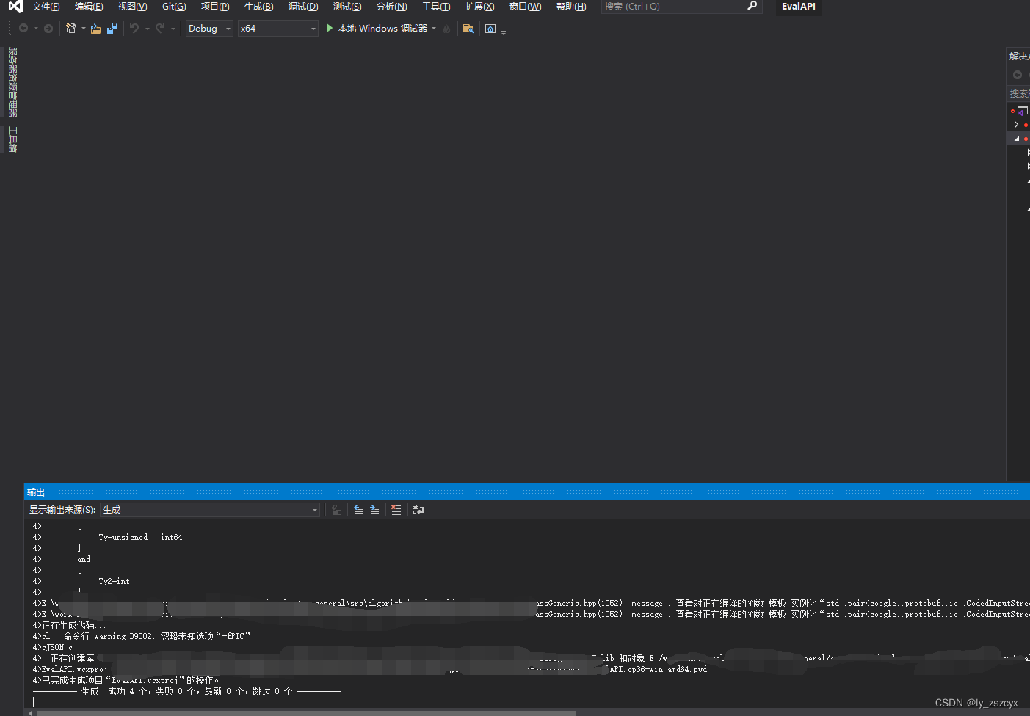The width and height of the screenshot is (1030, 716).
Task: Click Solution Explorer back arrow icon
Action: click(x=1018, y=75)
